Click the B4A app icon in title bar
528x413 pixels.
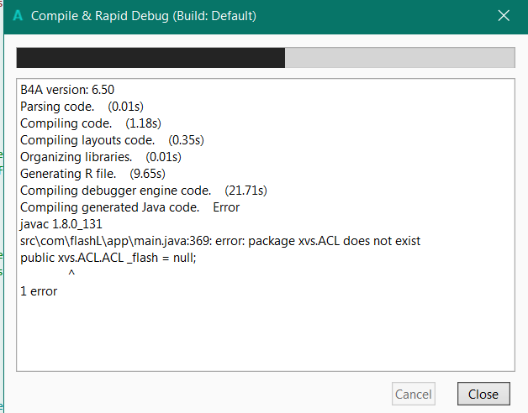18,16
